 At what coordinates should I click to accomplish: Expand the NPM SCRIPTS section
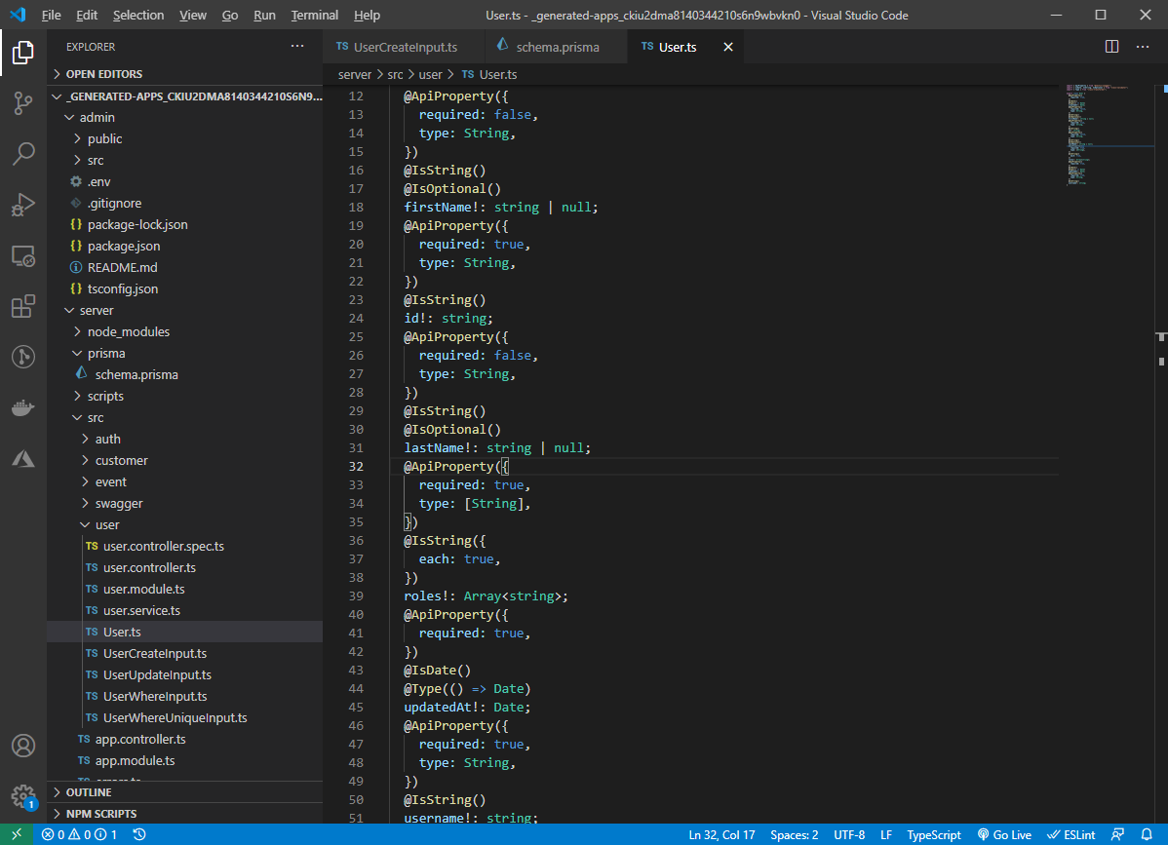click(101, 814)
